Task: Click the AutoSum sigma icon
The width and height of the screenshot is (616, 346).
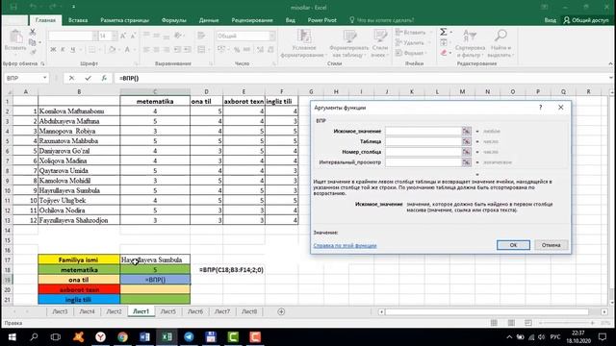Action: click(444, 32)
